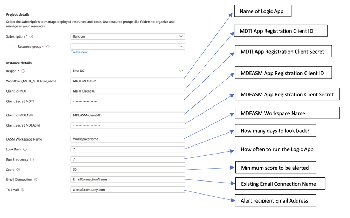
Task: Click the 'Client Secret MDTI' label
Action: pos(20,101)
